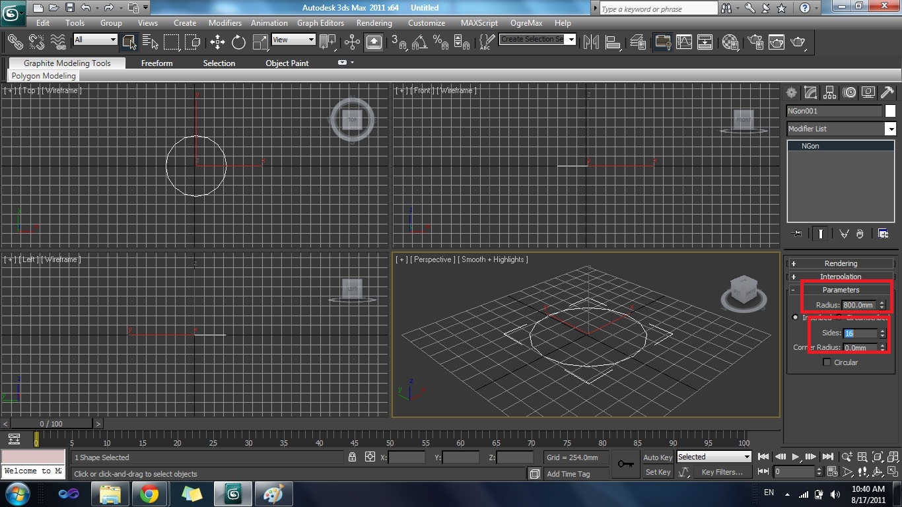The height and width of the screenshot is (507, 902).
Task: Open the Modifiers menu
Action: point(225,22)
